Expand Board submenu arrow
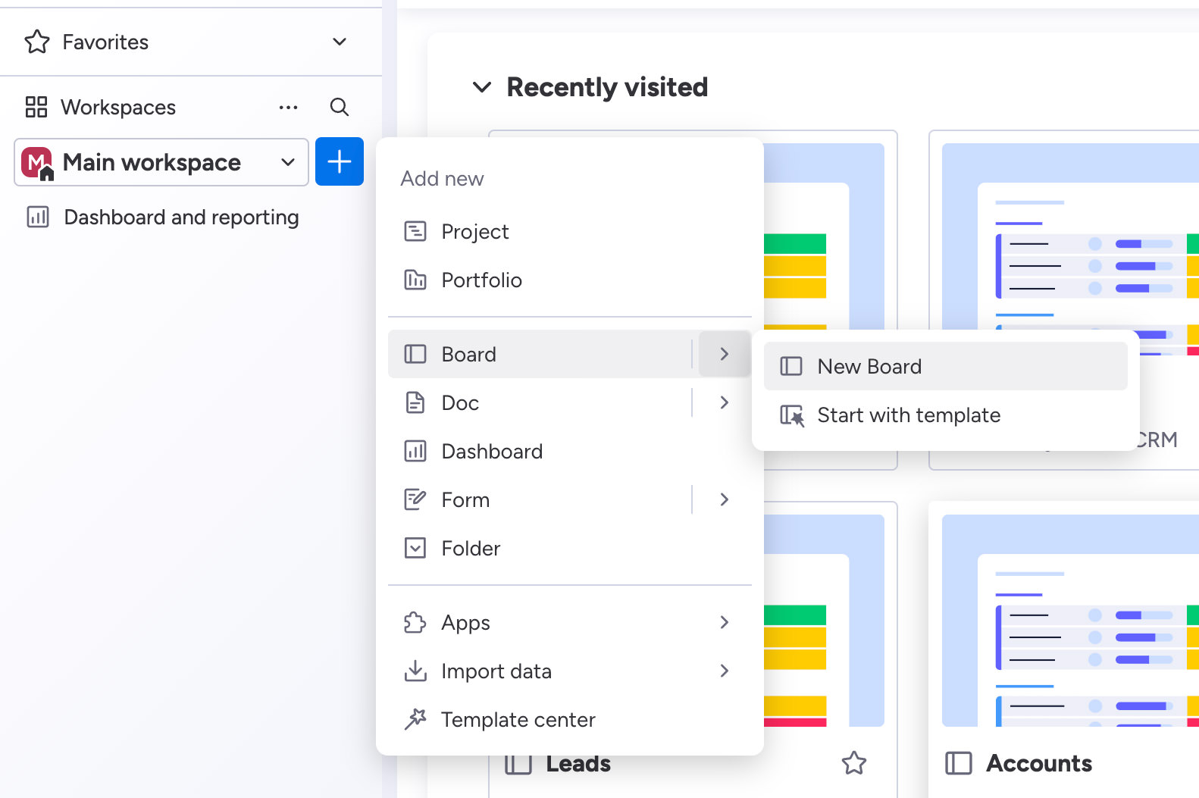Viewport: 1199px width, 798px height. pos(725,354)
